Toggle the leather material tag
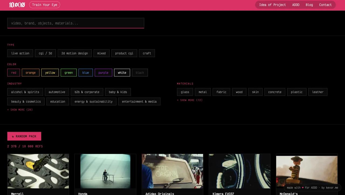Screen dimensions: 345x195 [x=318, y=92]
